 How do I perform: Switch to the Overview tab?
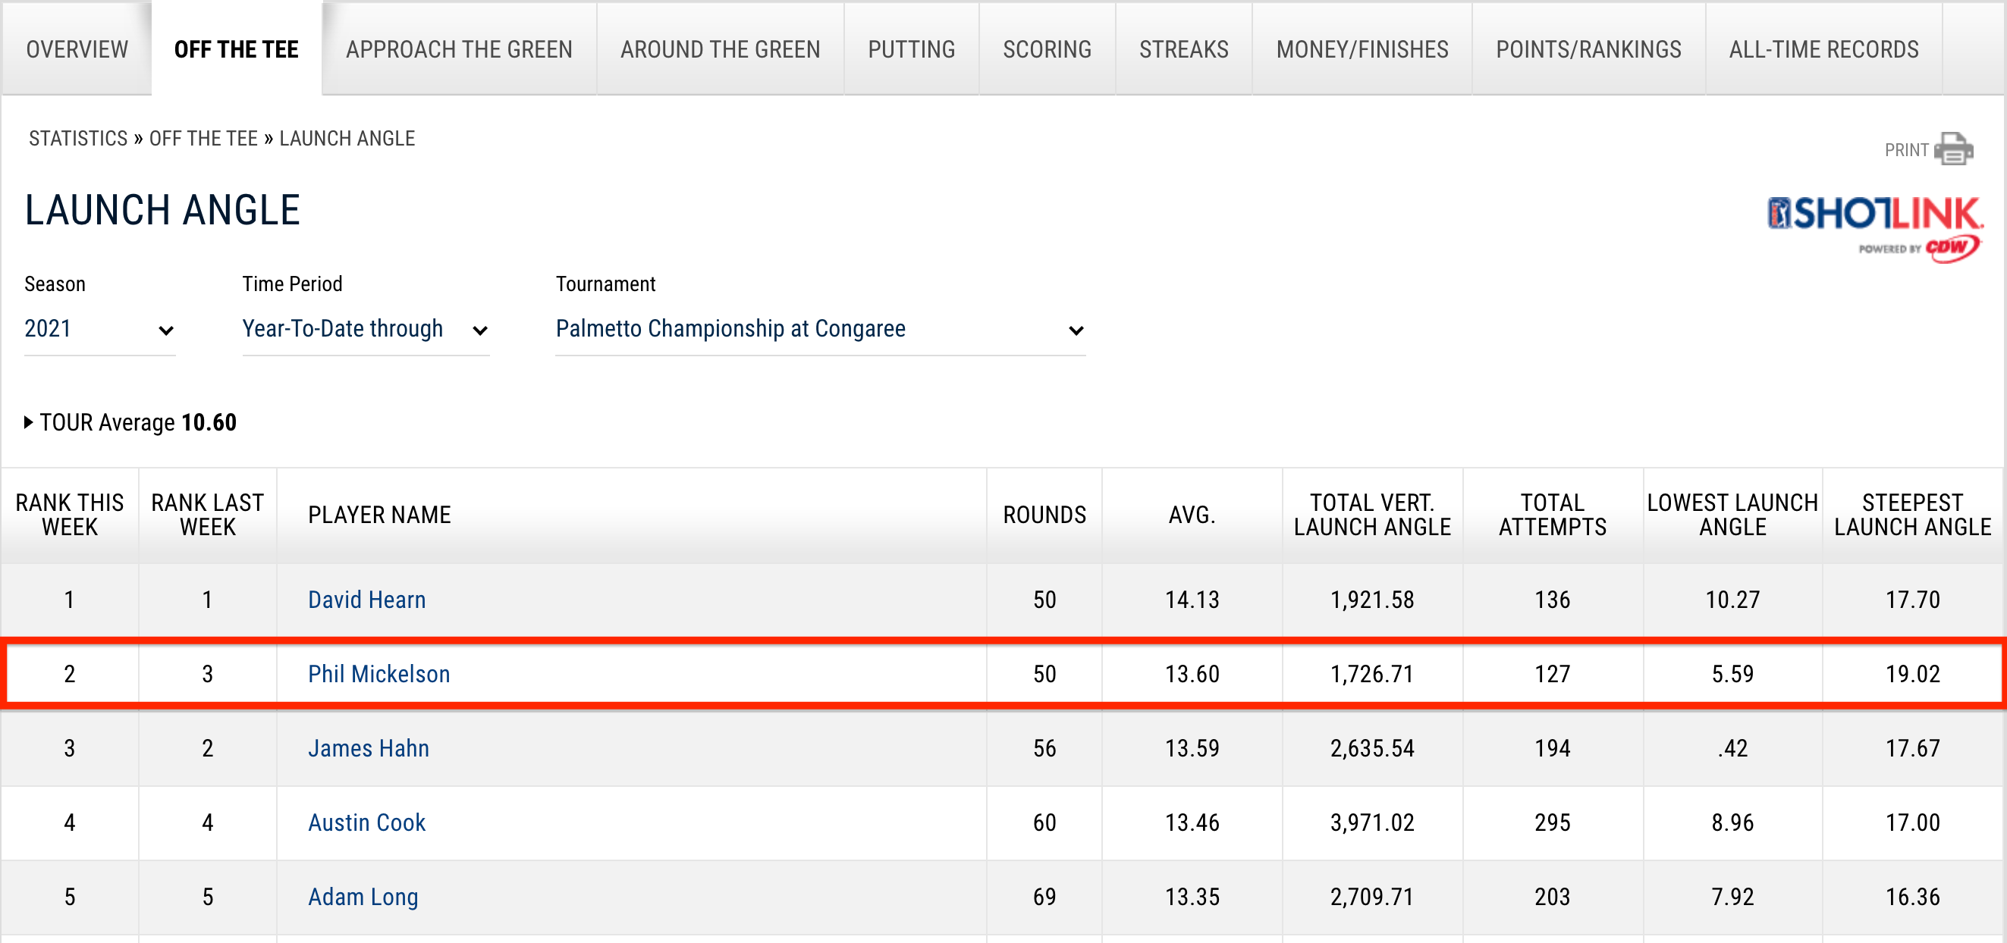pyautogui.click(x=77, y=49)
